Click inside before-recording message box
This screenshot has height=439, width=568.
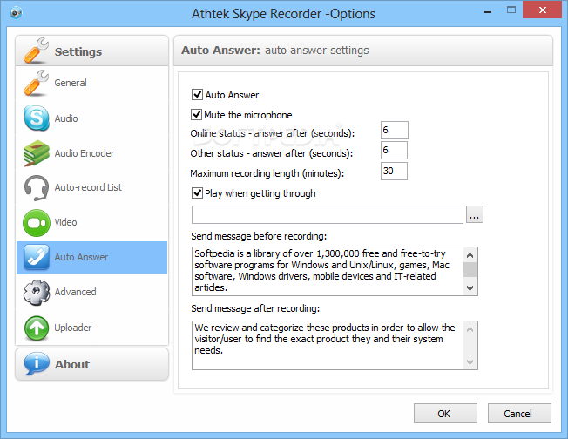click(x=328, y=271)
